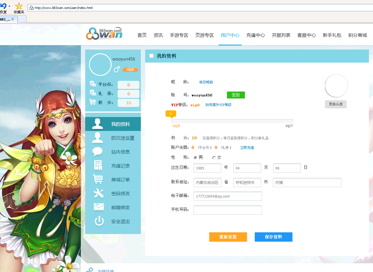373x272 pixels.
Task: Click the large profile avatar on right
Action: (x=336, y=85)
